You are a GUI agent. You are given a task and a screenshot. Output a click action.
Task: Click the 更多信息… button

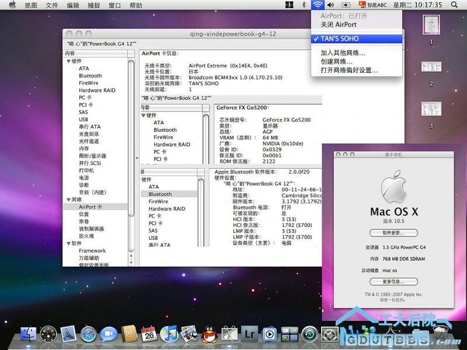[393, 281]
